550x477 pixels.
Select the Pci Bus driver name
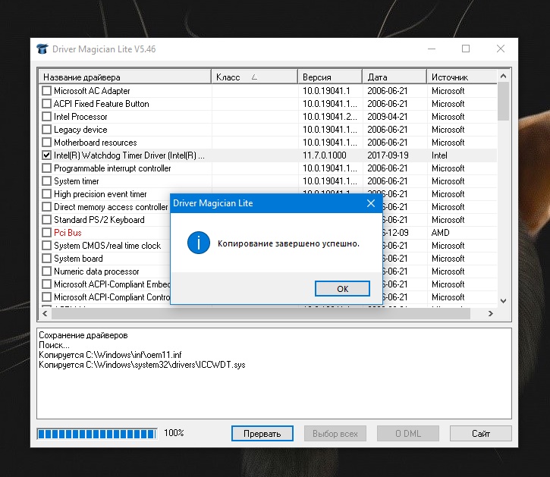click(68, 233)
